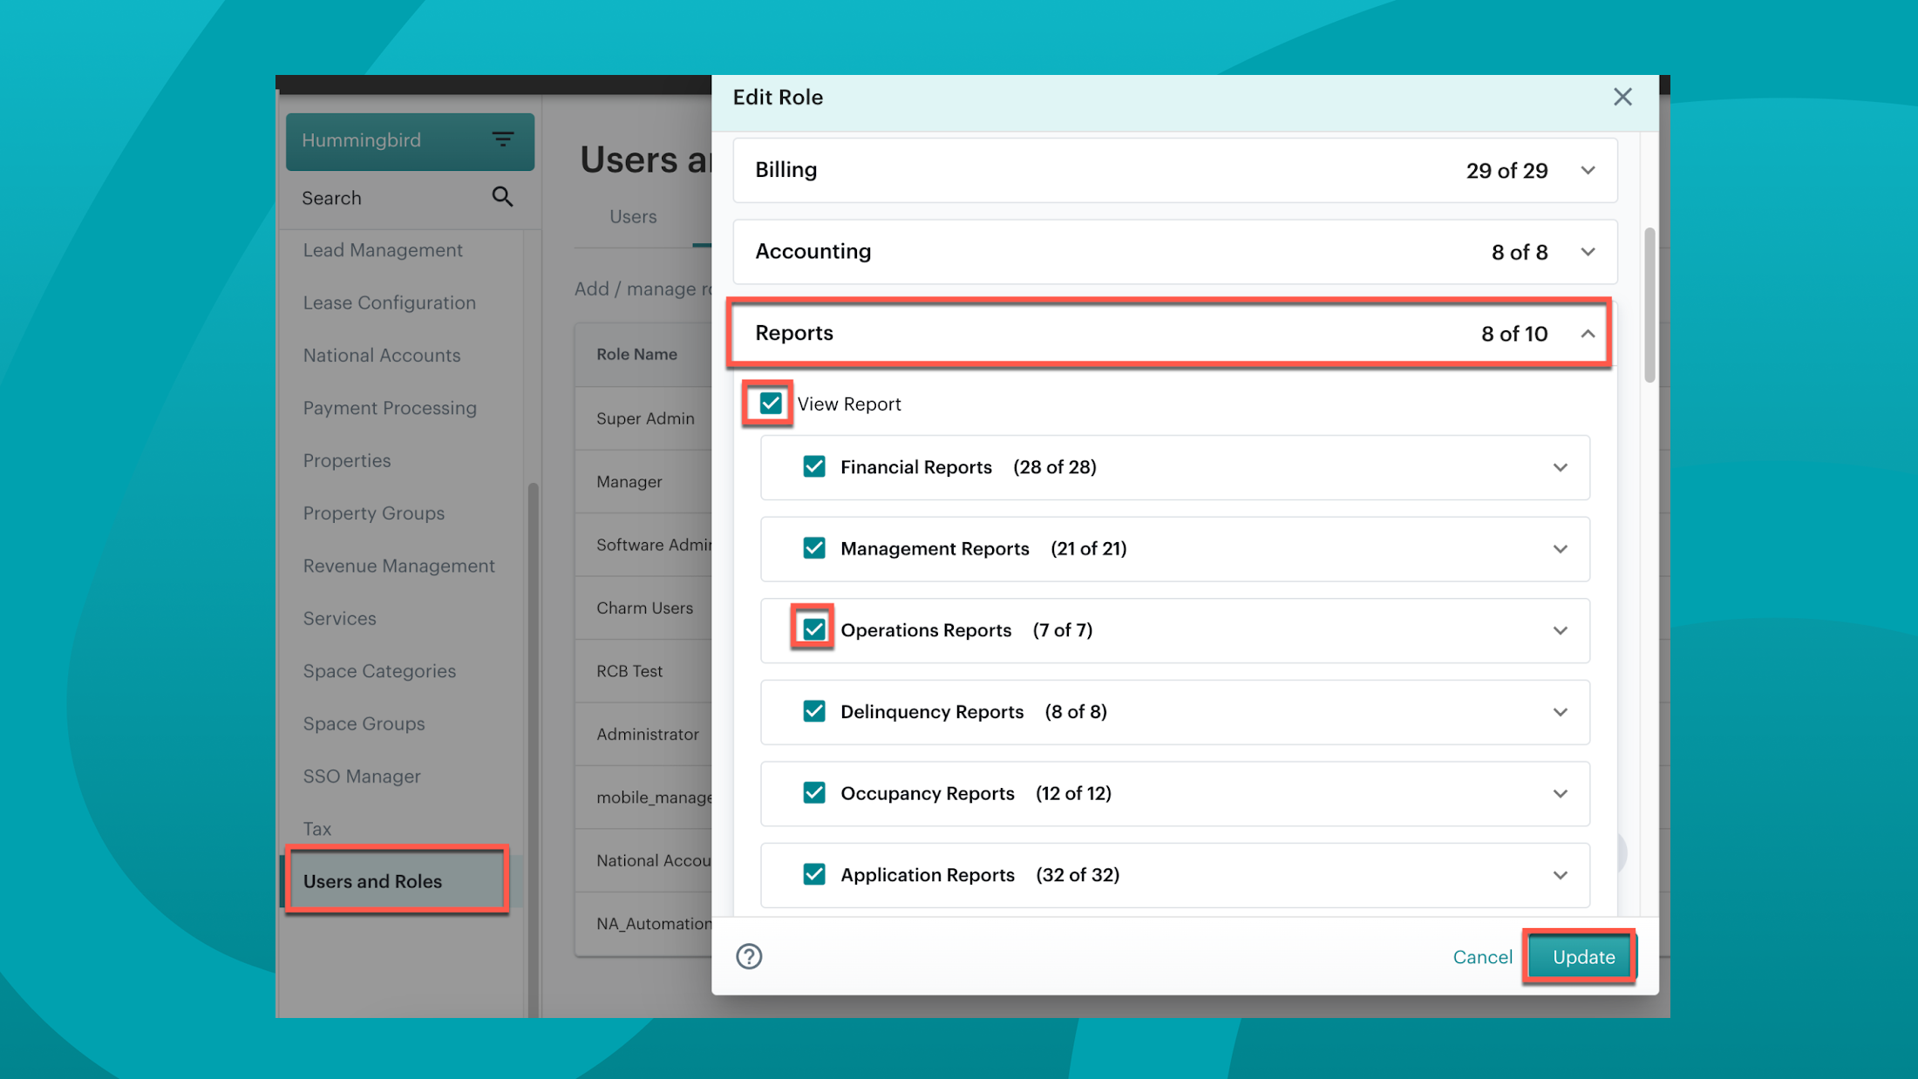
Task: Select Users and Roles in the sidebar
Action: pyautogui.click(x=373, y=881)
